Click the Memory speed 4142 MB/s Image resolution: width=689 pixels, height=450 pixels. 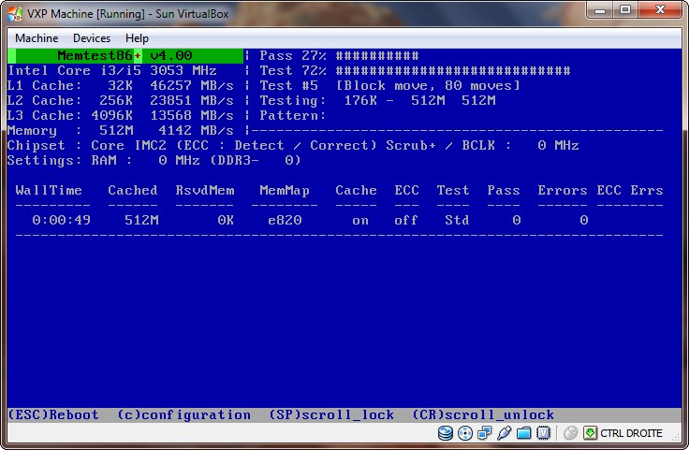[196, 130]
